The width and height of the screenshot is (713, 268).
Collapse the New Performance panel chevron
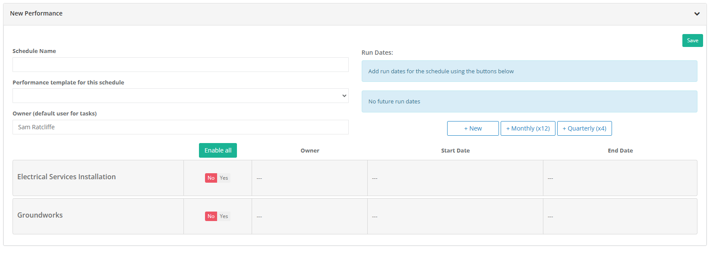697,14
